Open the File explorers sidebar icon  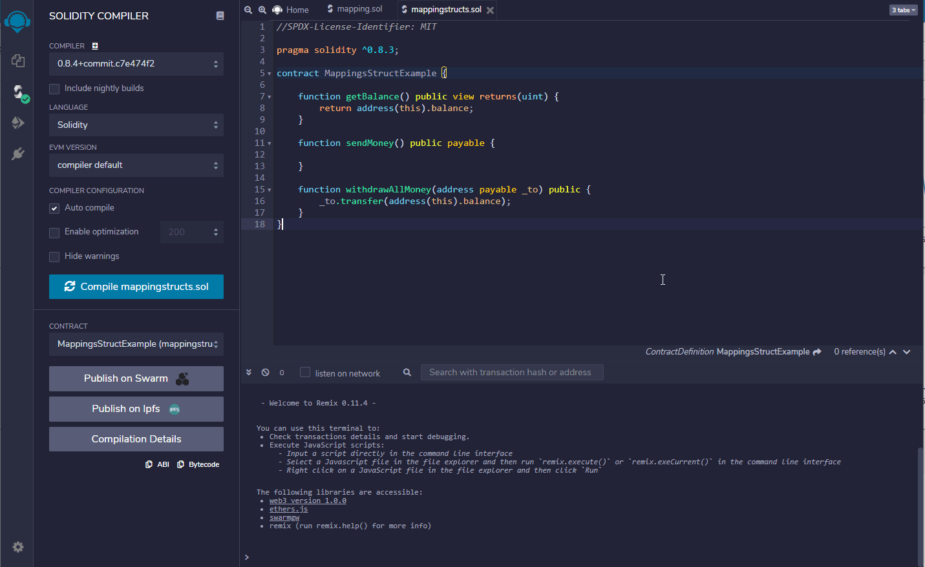pos(17,61)
